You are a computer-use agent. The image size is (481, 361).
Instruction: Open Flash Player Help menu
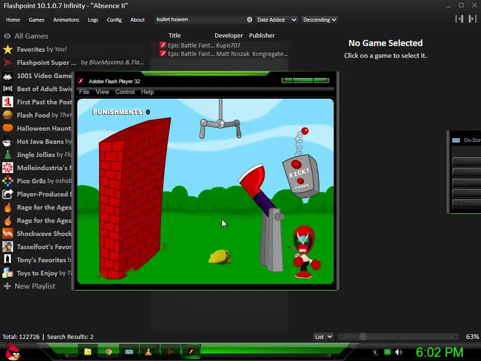(x=147, y=92)
